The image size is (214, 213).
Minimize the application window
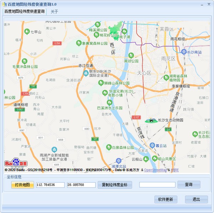pyautogui.click(x=202, y=5)
